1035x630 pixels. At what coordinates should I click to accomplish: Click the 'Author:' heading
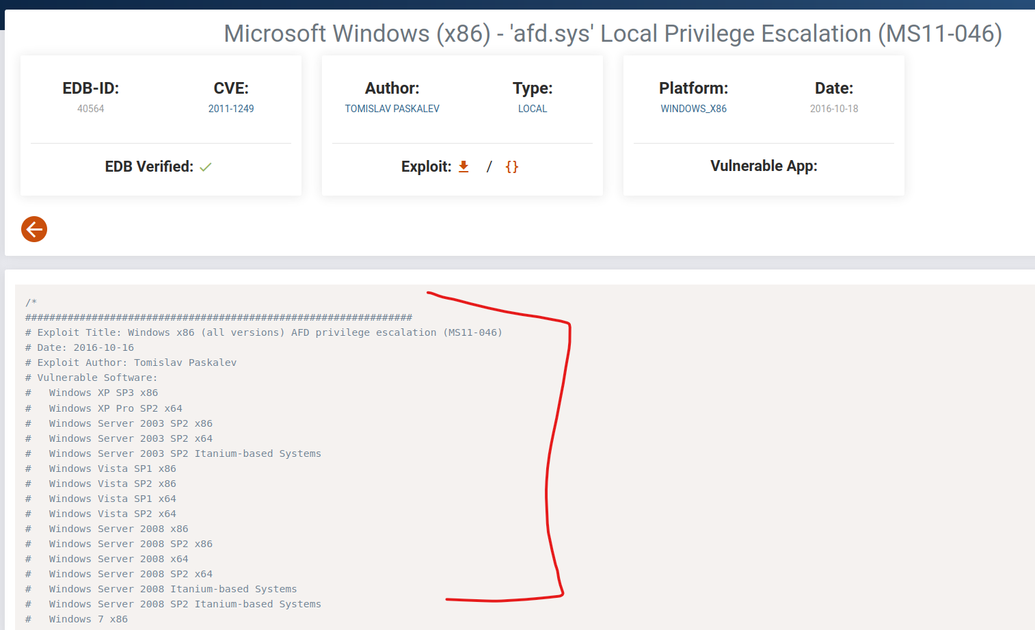(392, 88)
